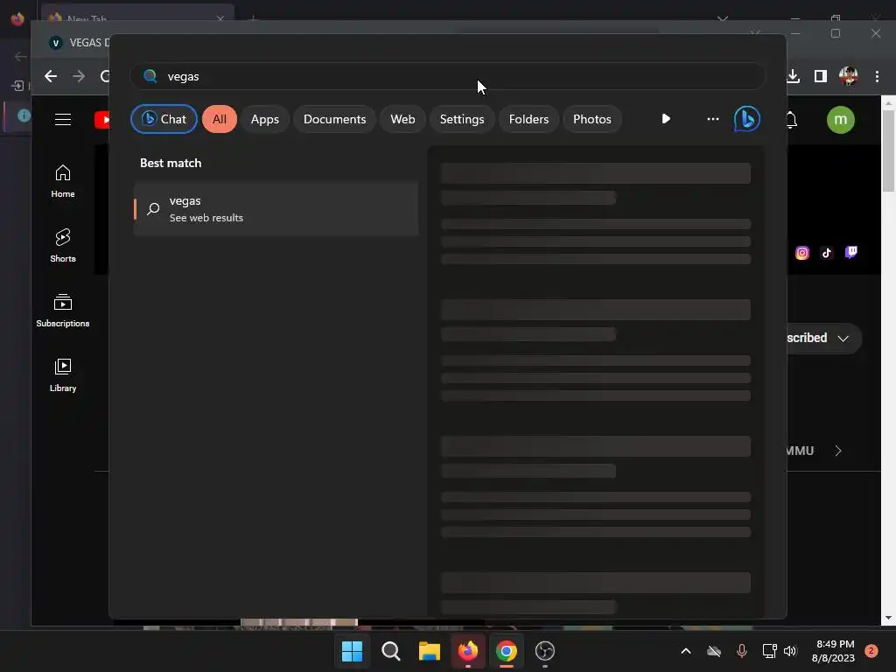Screen dimensions: 896x672
Task: Open channel's TikTok link icon
Action: pyautogui.click(x=827, y=253)
